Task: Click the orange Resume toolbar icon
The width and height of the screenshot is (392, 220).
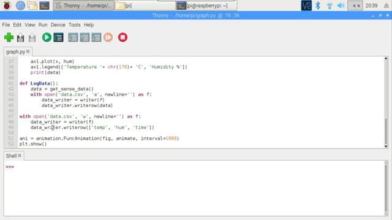Action: [x=108, y=37]
